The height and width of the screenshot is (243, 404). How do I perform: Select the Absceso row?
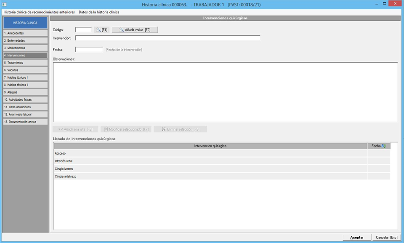pyautogui.click(x=222, y=153)
